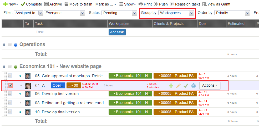Click the pencil edit icon in highlighted row
259x128 pixels.
coord(178,86)
